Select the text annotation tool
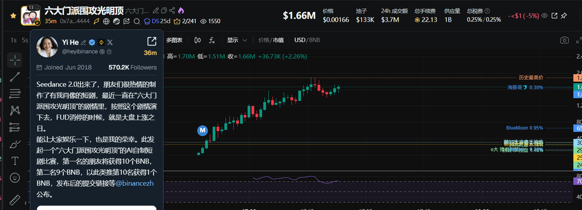Screen dimensions: 582x210 [x=15, y=161]
